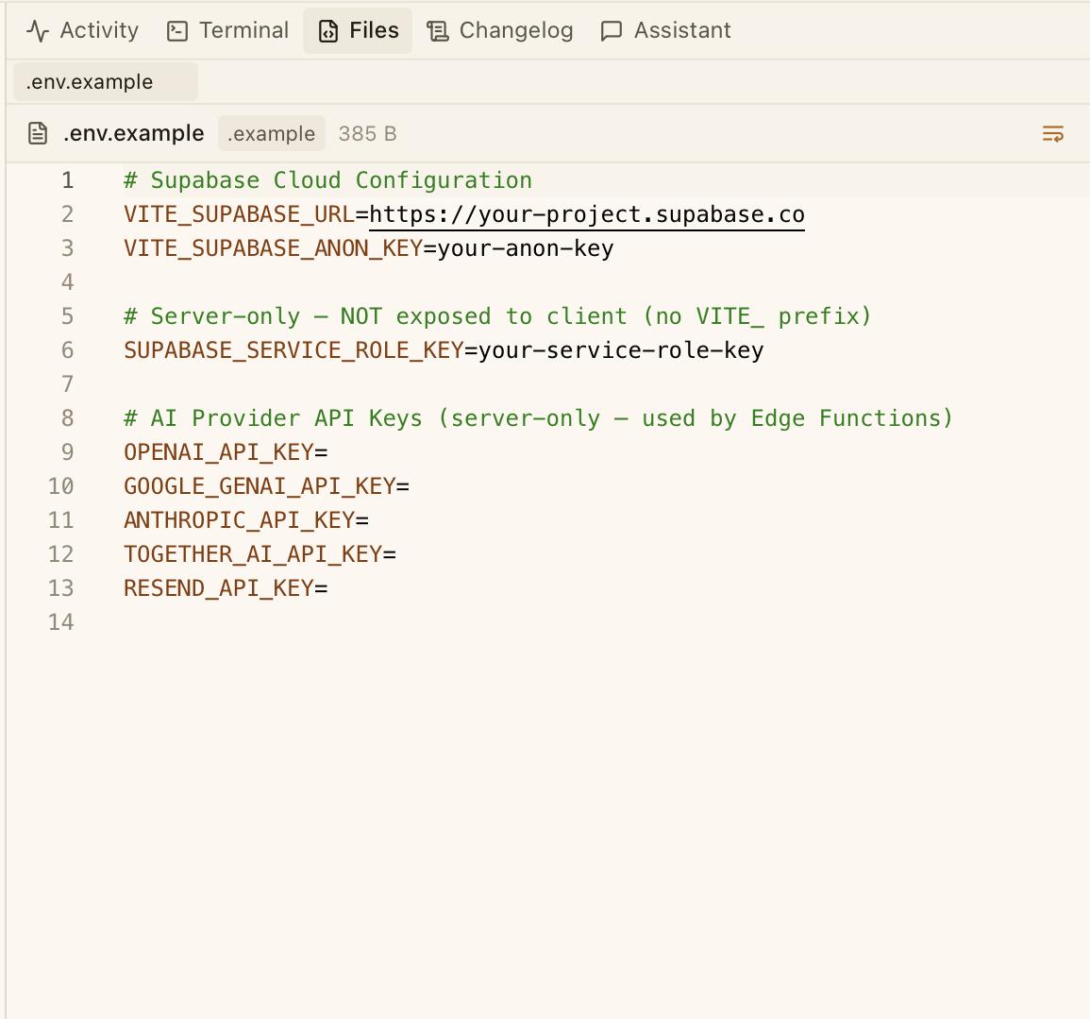
Task: Select the Files tab
Action: click(358, 30)
